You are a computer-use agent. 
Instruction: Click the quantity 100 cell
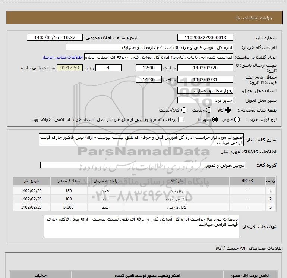pyautogui.click(x=69, y=199)
